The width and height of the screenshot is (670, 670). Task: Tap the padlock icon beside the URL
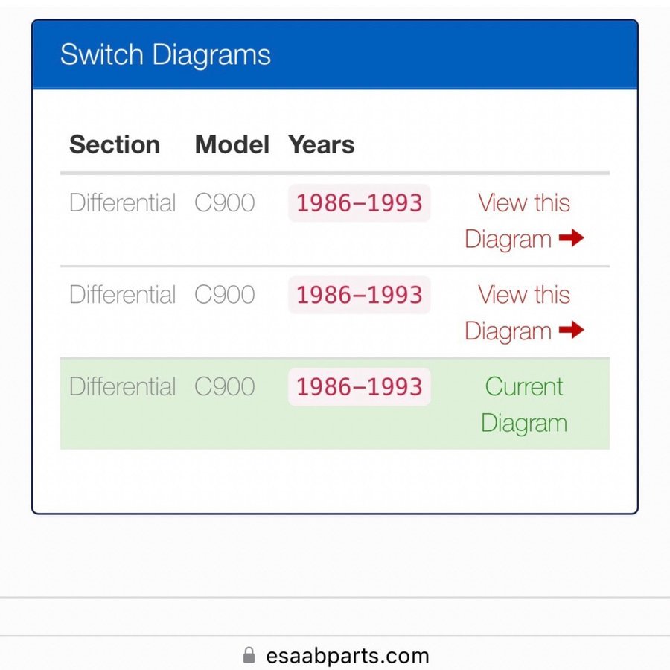pos(249,655)
